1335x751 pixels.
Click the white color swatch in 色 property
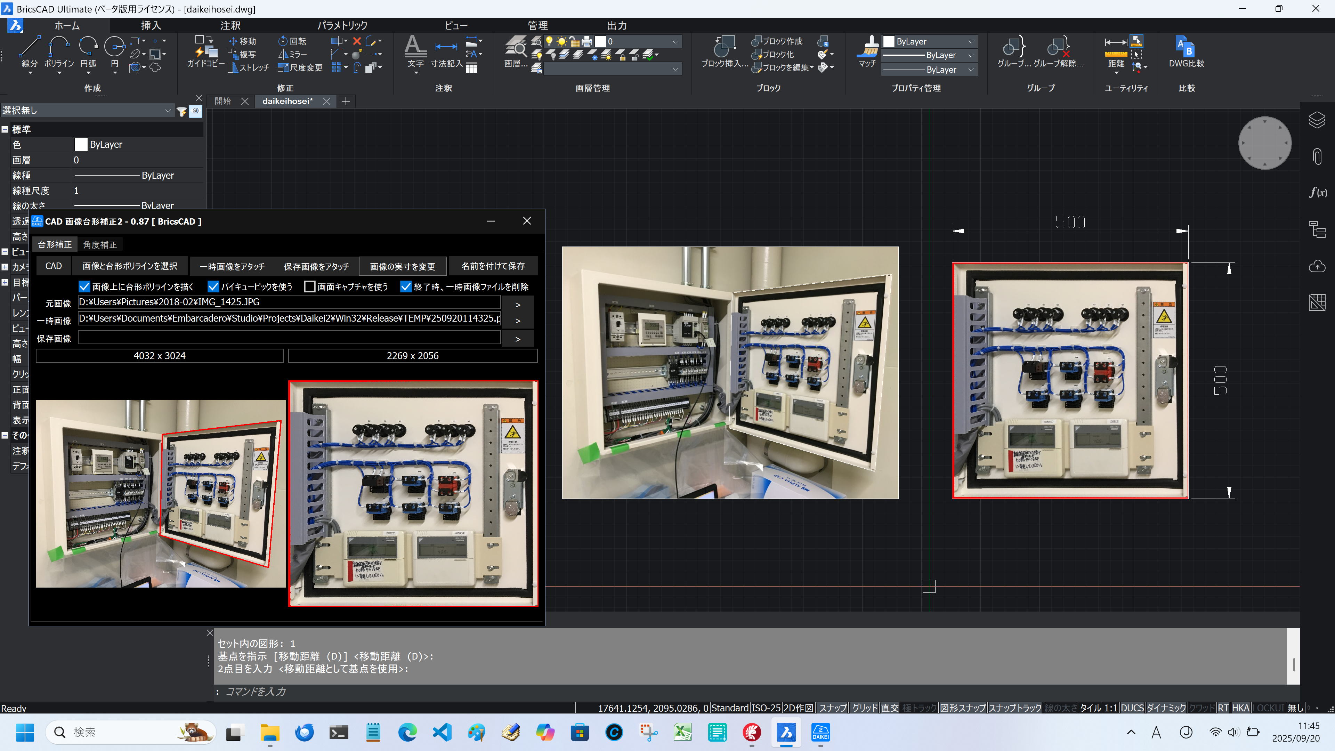[x=81, y=145]
